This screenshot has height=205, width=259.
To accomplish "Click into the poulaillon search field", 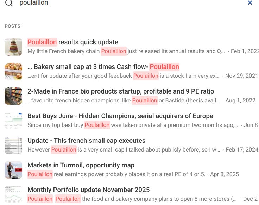I will [131, 3].
